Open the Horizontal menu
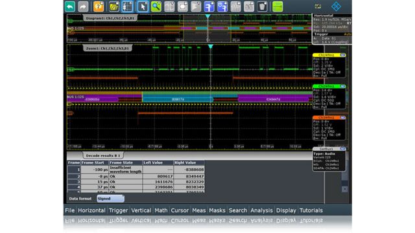This screenshot has width=415, height=233. 91,210
